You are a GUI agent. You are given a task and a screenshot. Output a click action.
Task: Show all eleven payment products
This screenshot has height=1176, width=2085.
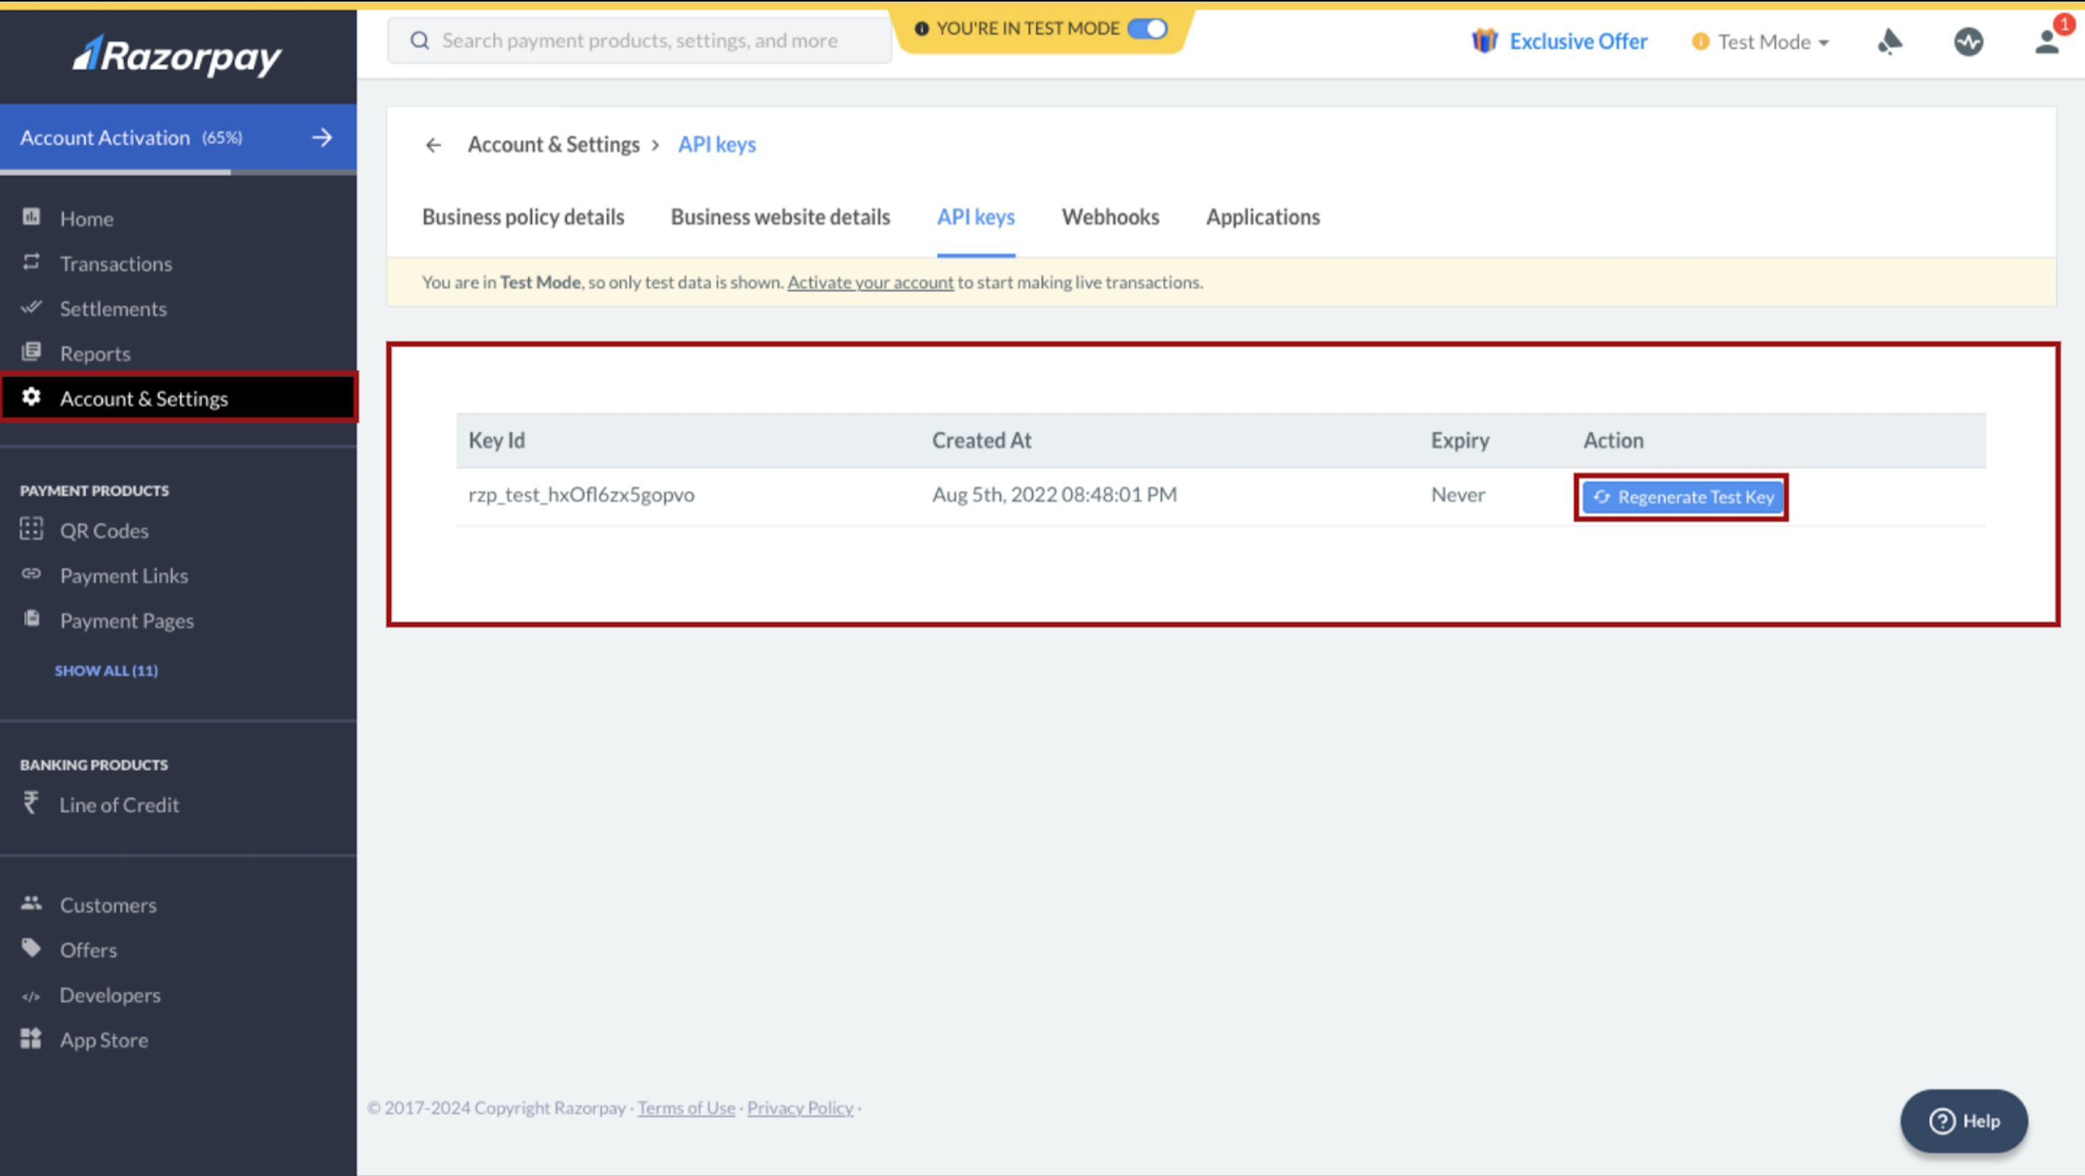[x=105, y=669]
